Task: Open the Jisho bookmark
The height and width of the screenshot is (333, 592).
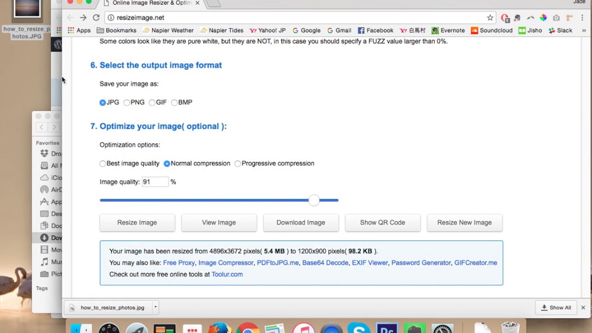Action: (530, 31)
